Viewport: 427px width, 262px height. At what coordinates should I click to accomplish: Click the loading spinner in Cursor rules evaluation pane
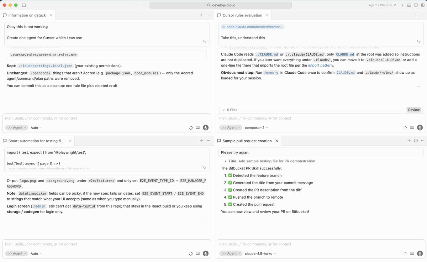click(x=405, y=127)
